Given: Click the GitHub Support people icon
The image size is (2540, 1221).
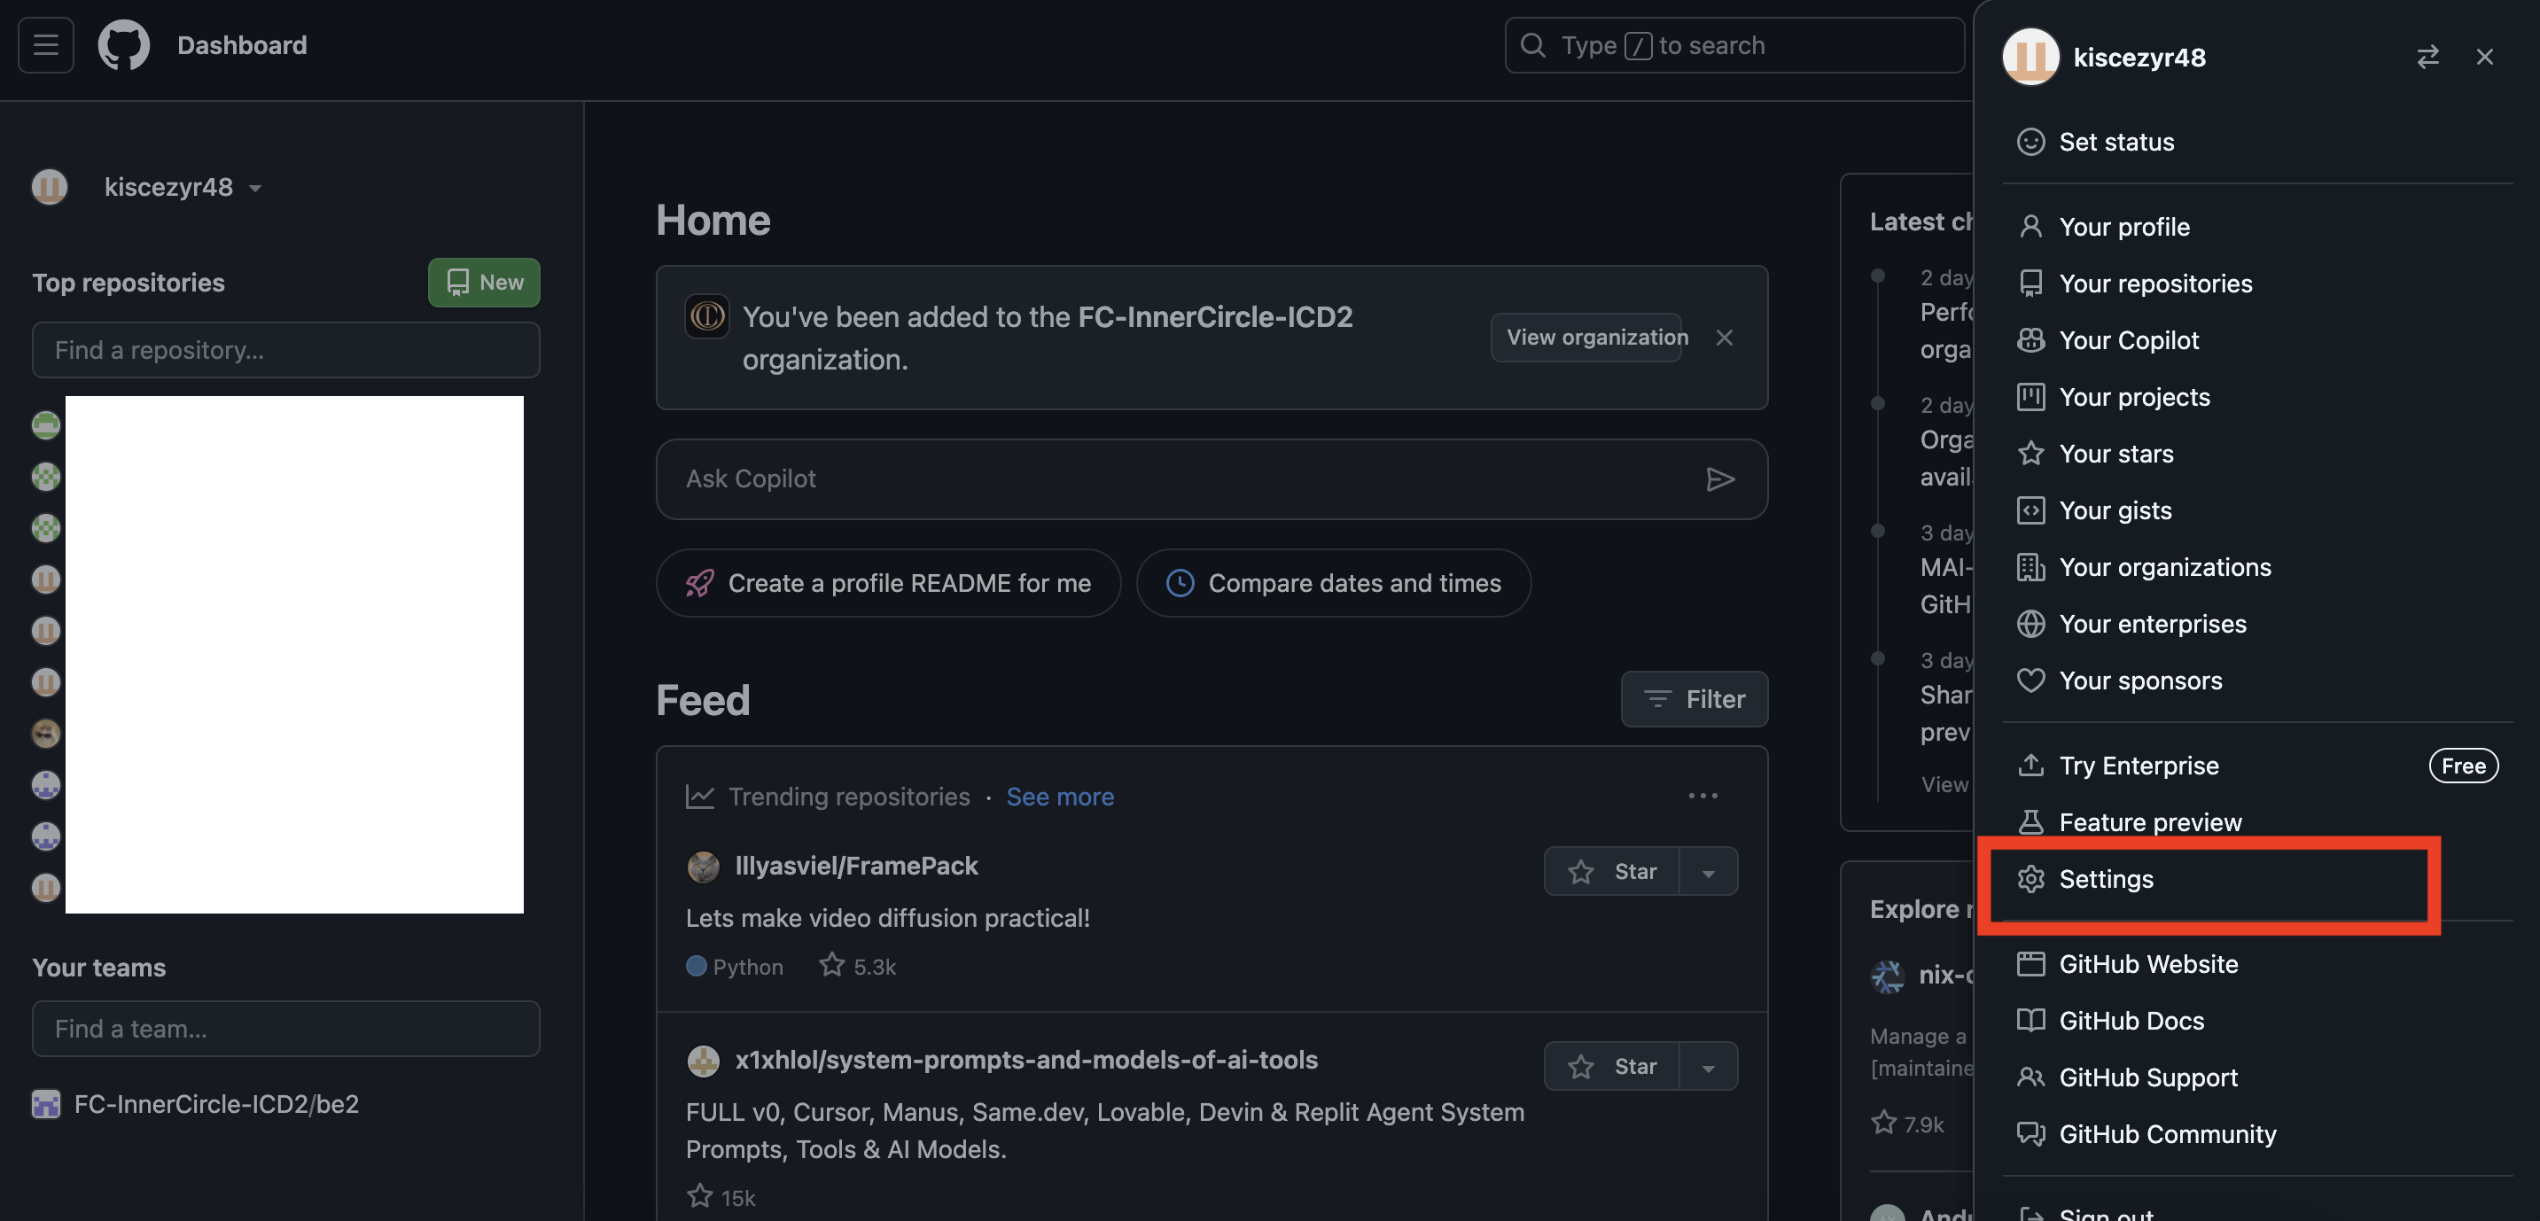Looking at the screenshot, I should pyautogui.click(x=2030, y=1078).
